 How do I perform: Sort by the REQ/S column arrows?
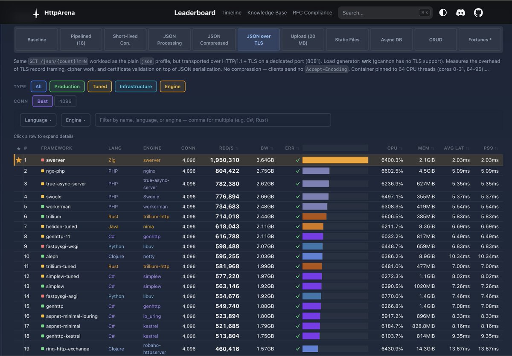(237, 148)
